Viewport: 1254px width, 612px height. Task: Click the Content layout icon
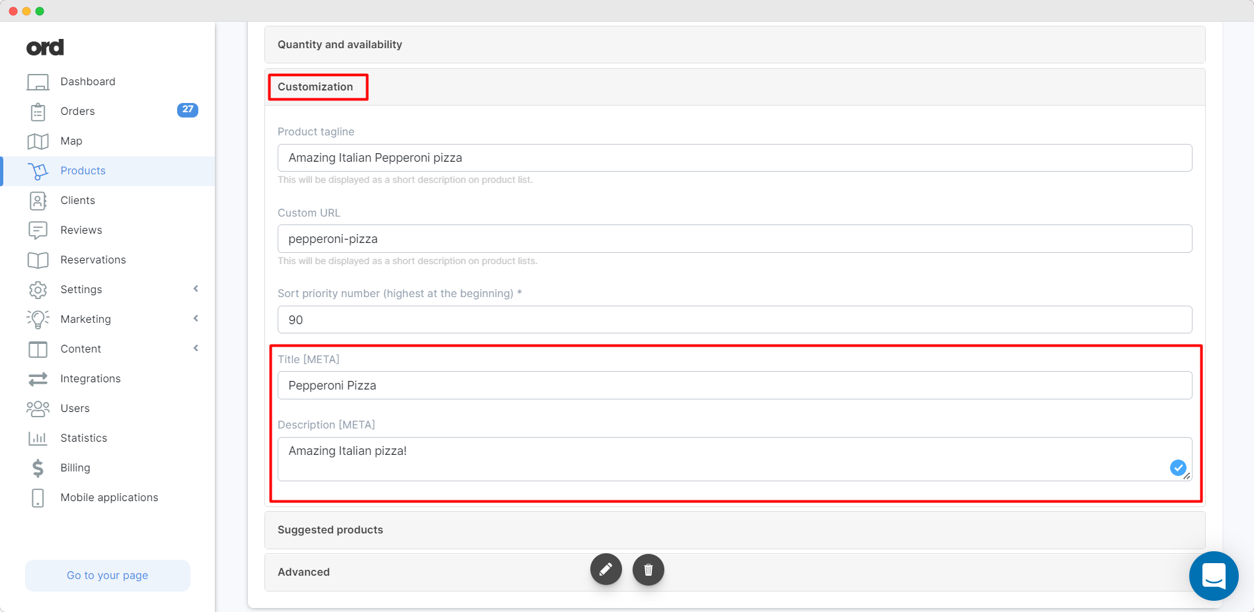click(38, 349)
